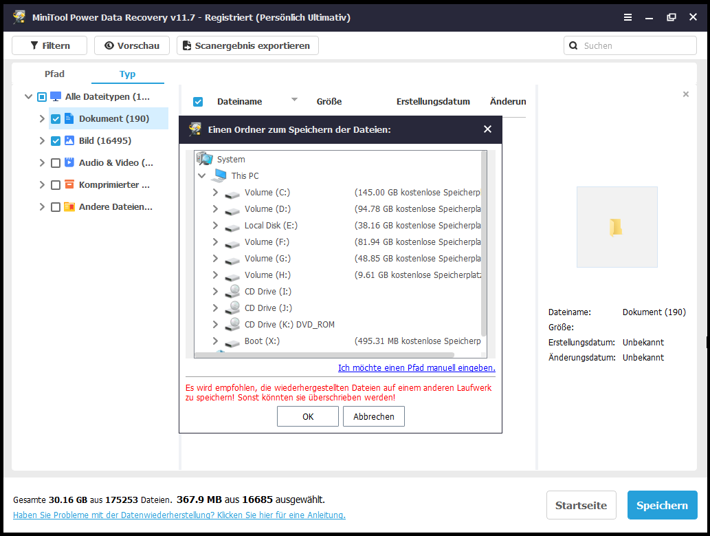Viewport: 710px width, 536px height.
Task: Check the Komprimierter checkbox
Action: (x=56, y=185)
